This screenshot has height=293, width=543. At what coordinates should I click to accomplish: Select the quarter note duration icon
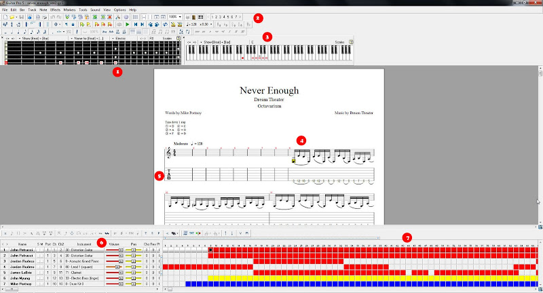click(18, 31)
